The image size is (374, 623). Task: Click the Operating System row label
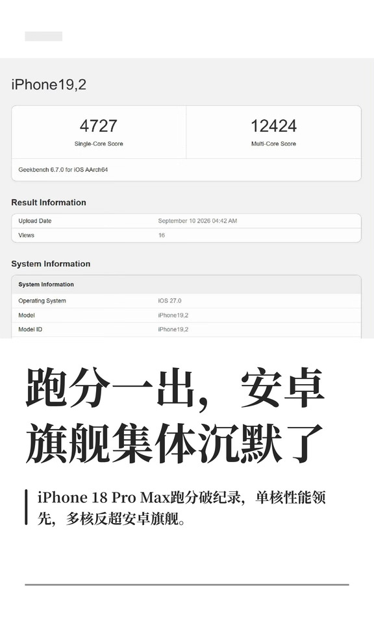[42, 300]
